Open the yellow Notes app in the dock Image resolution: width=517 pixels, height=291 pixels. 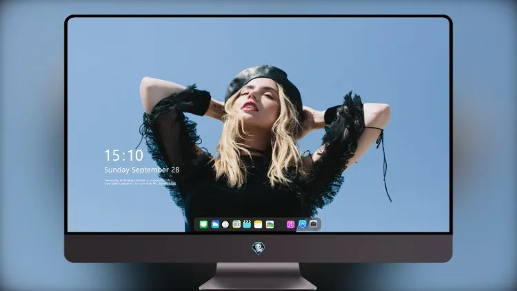(x=258, y=224)
